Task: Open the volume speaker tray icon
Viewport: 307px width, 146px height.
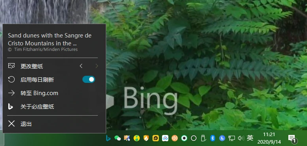Action: pos(241,138)
